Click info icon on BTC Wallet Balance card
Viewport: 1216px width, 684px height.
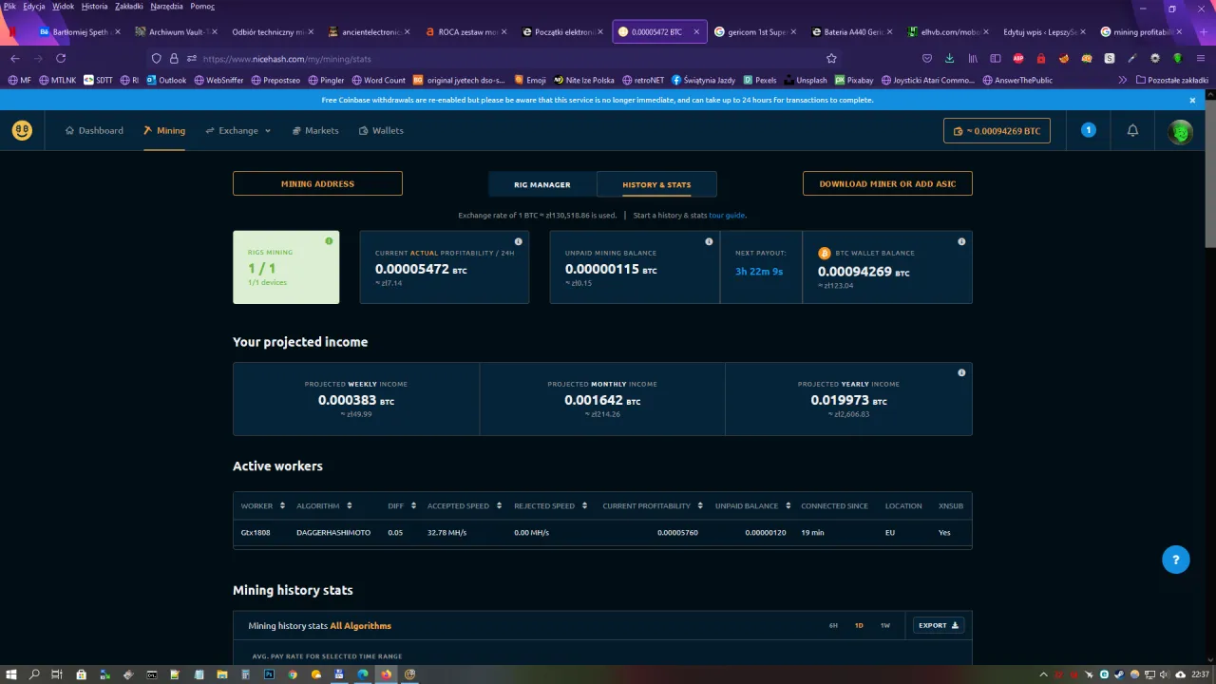961,242
